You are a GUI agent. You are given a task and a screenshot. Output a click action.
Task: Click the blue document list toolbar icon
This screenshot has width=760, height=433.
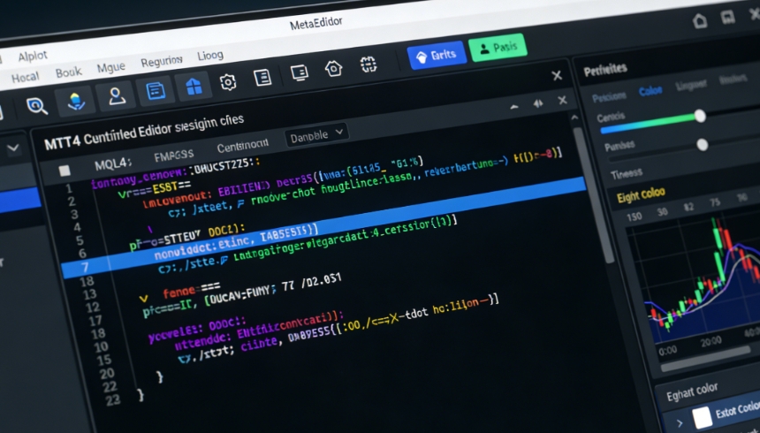point(156,90)
